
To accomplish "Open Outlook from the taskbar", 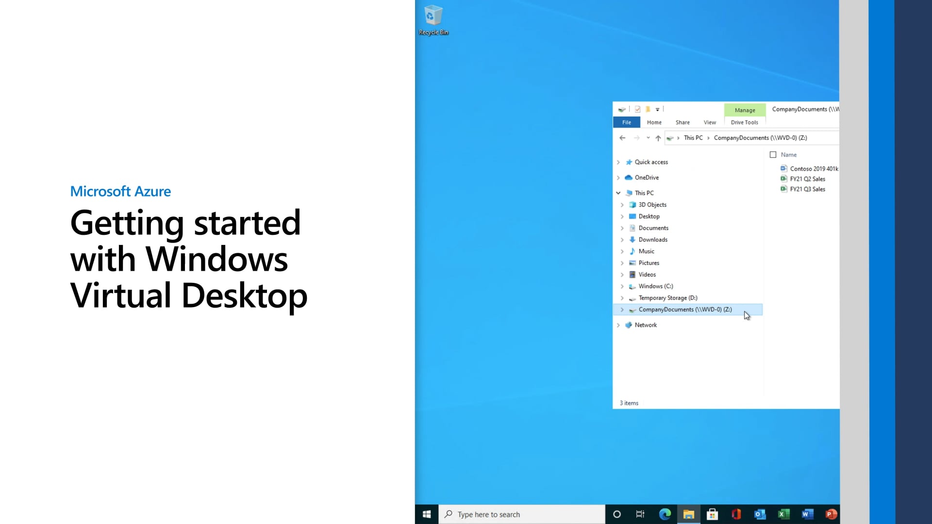I will 760,514.
